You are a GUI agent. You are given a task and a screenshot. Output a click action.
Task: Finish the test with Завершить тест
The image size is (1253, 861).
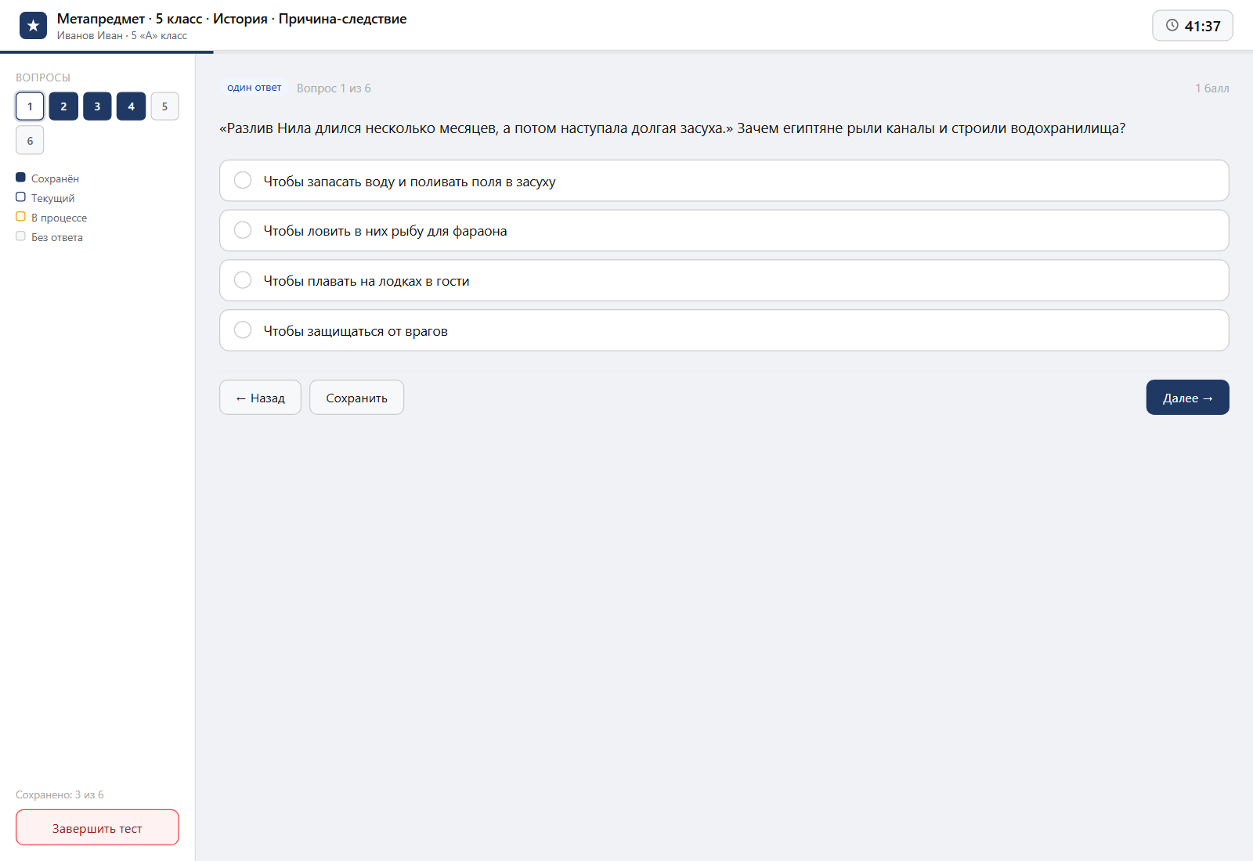tap(97, 828)
